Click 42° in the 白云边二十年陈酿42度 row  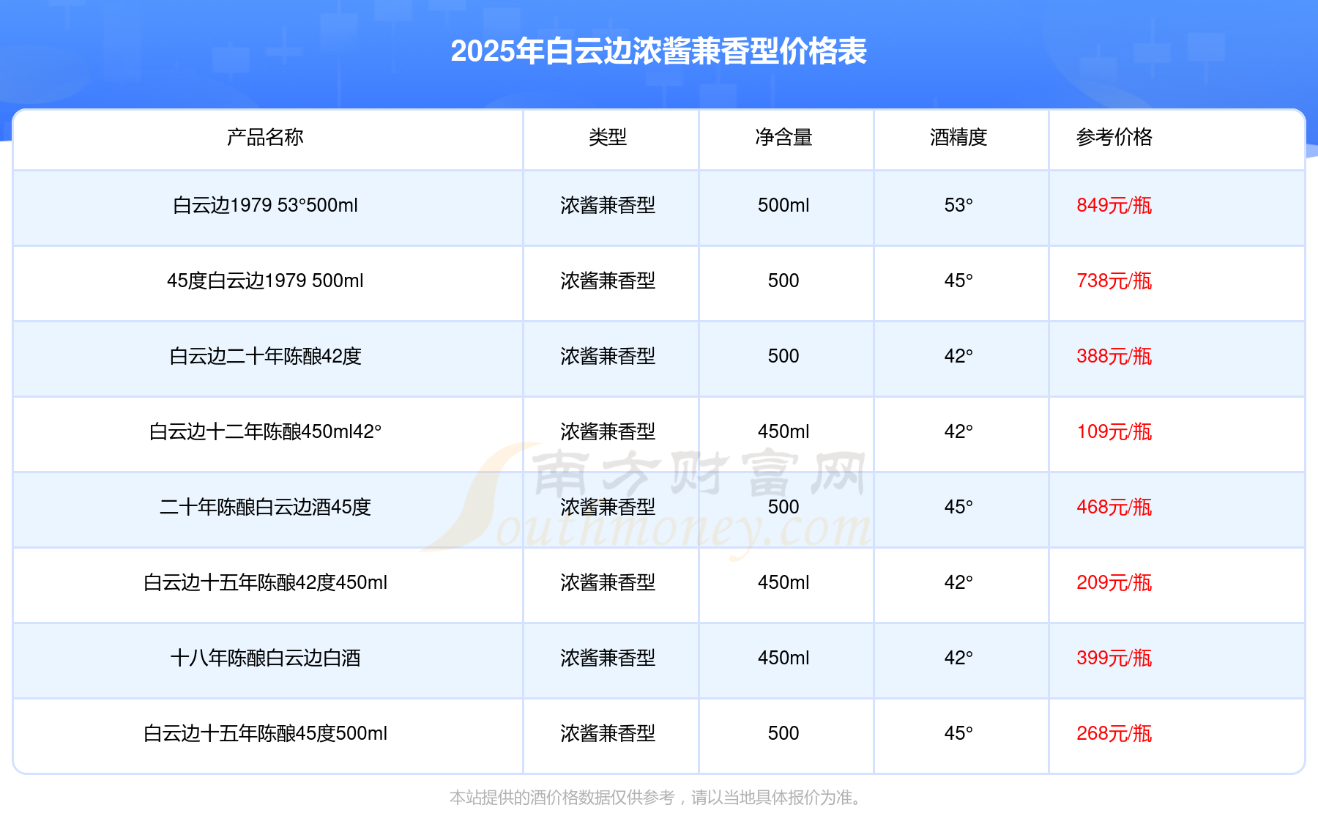pyautogui.click(x=958, y=356)
